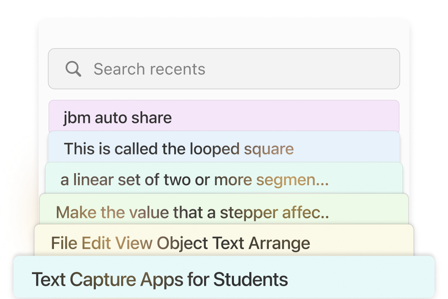Click the word "stepper" in the green card
This screenshot has width=448, height=299.
249,213
